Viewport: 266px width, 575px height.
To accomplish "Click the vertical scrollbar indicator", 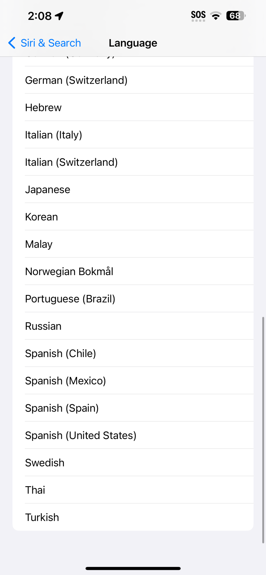I will pyautogui.click(x=263, y=430).
